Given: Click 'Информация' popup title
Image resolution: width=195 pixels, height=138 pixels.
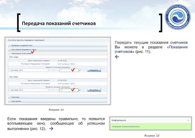Looking at the screenshot, I should (119, 120).
